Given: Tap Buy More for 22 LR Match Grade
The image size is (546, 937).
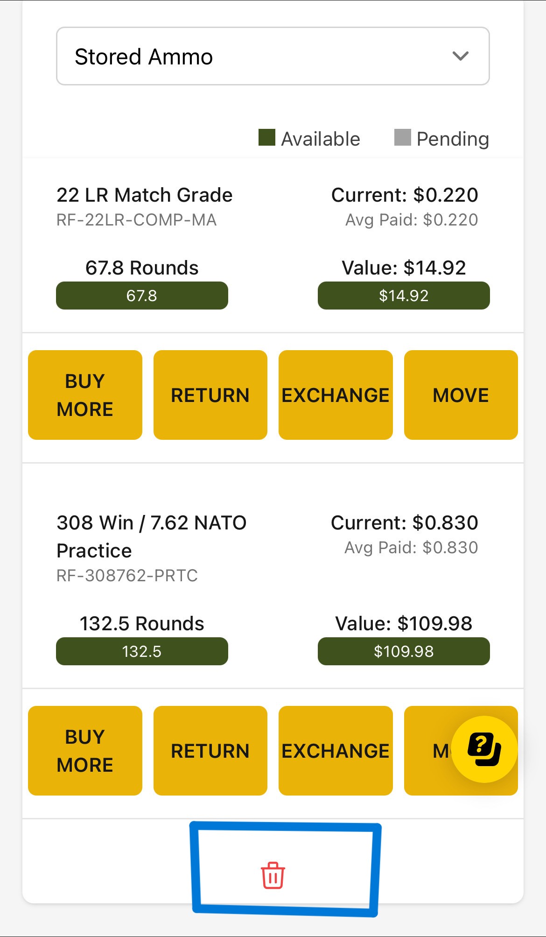Looking at the screenshot, I should click(85, 395).
